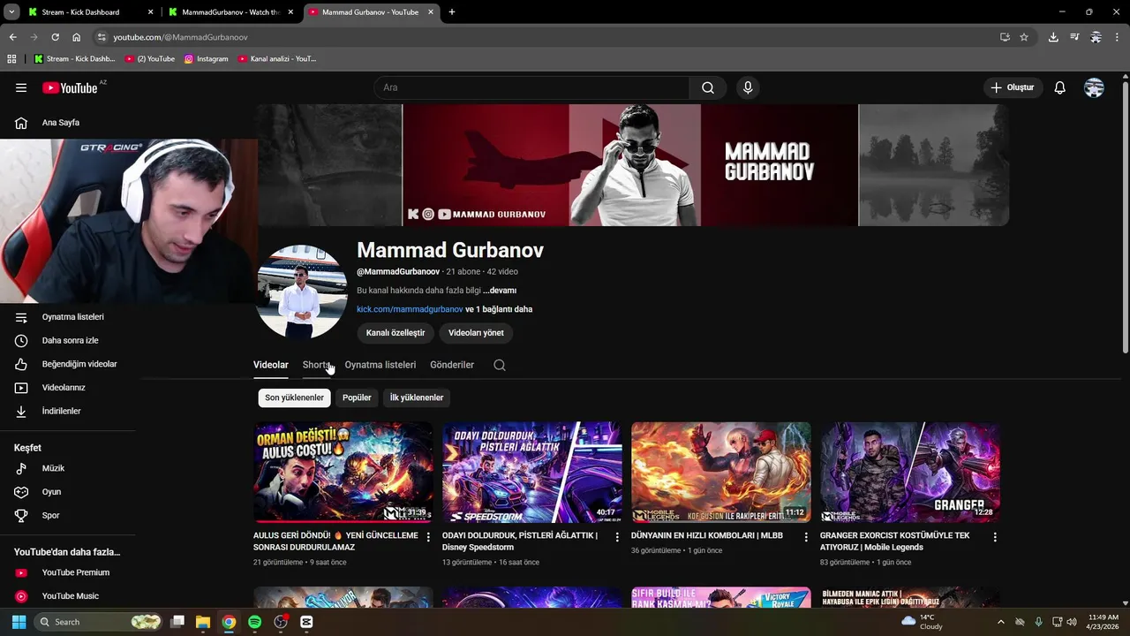1130x636 pixels.
Task: Expand hidden system tray icons
Action: pos(1000,622)
